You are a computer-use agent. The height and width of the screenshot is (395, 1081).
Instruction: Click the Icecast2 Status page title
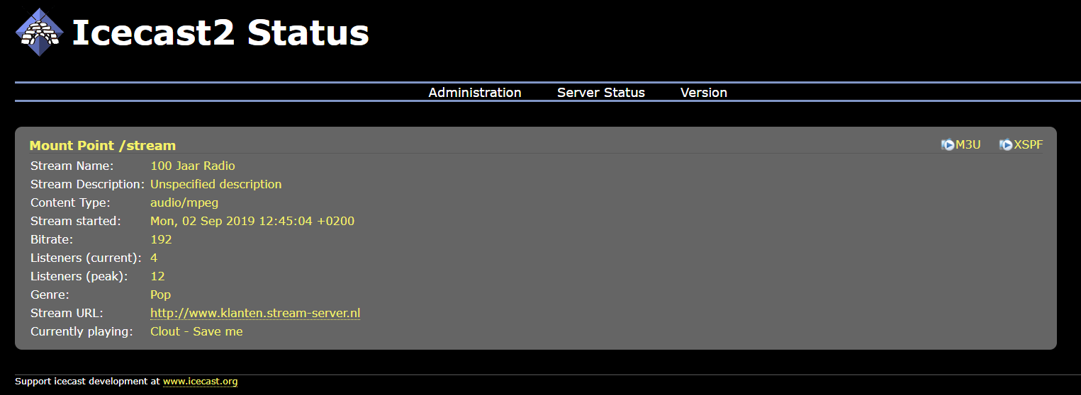(x=220, y=33)
